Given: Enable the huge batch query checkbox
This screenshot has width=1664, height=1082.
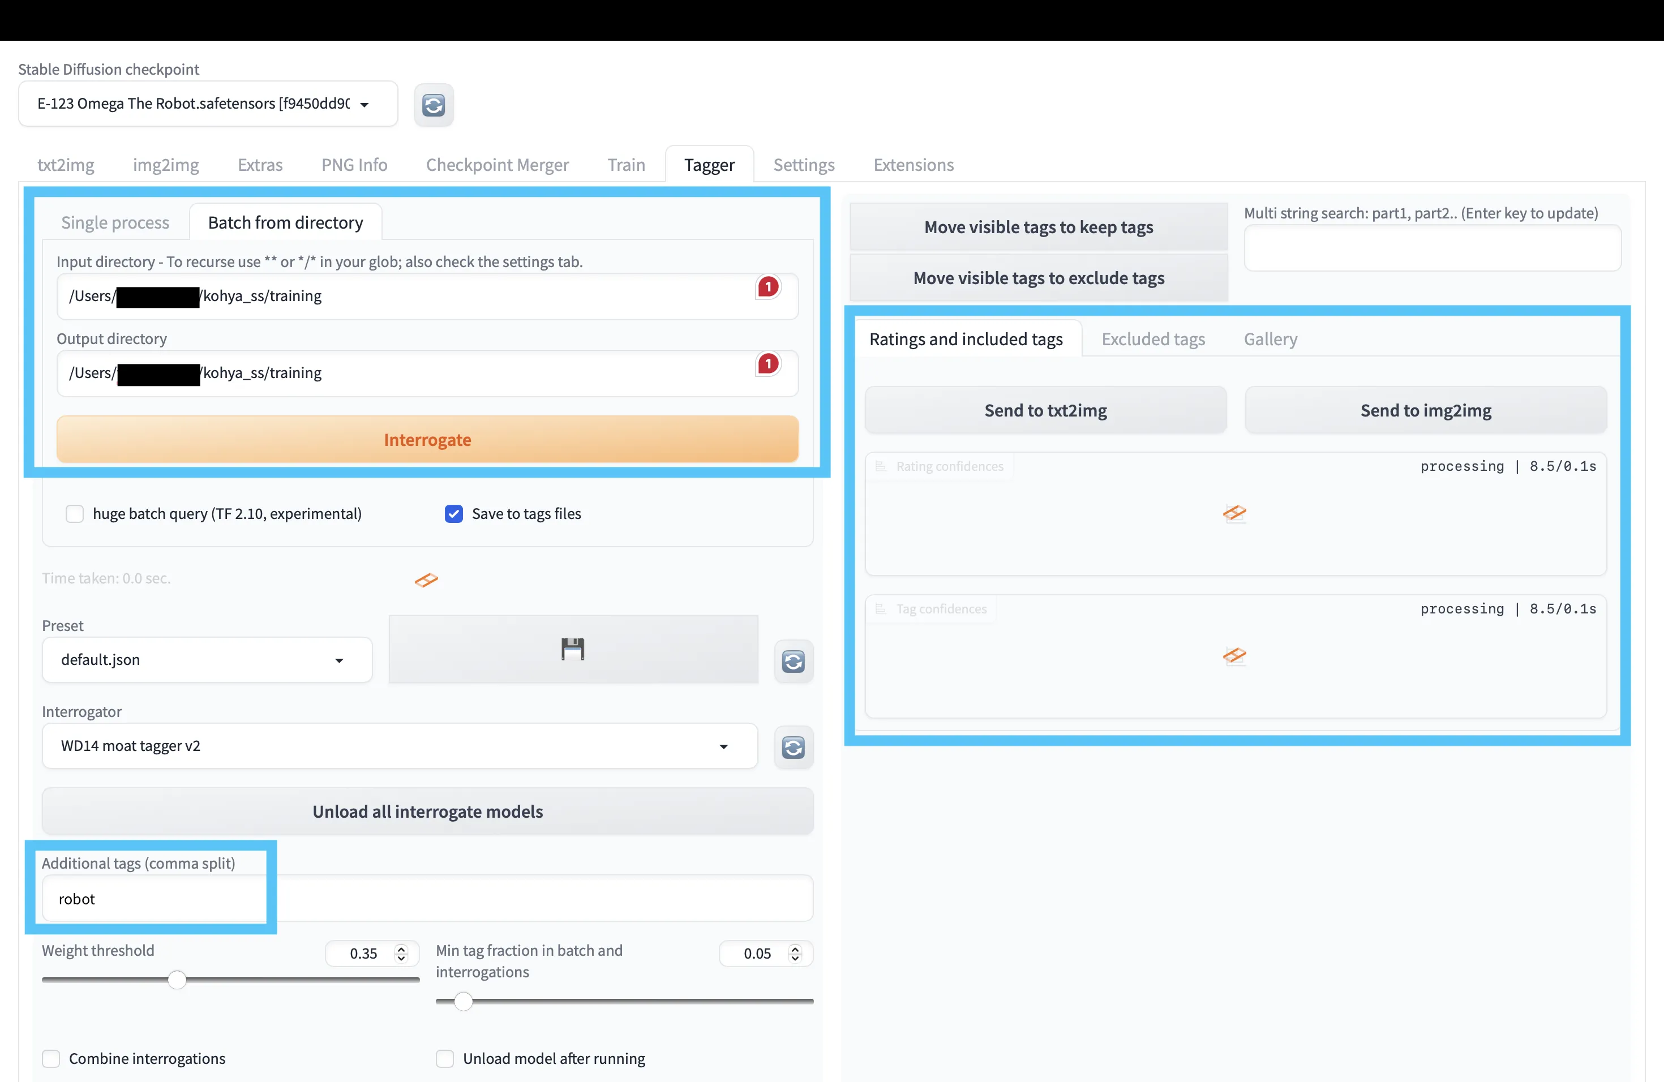Looking at the screenshot, I should 74,513.
